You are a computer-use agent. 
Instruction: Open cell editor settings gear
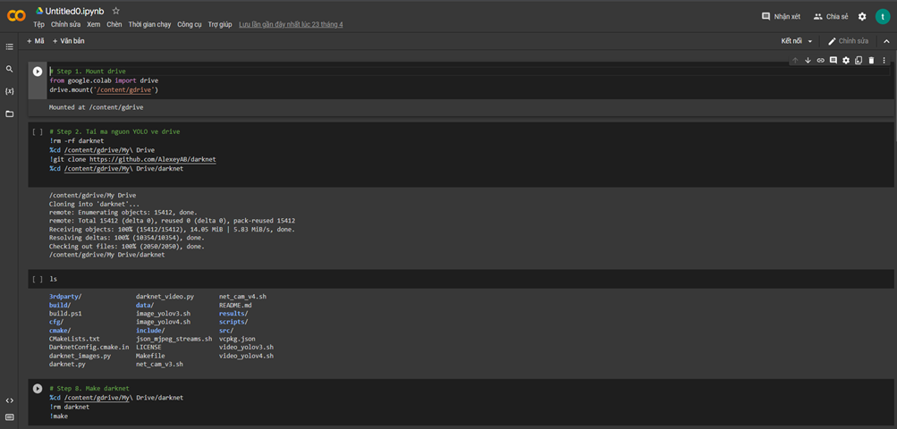pos(846,60)
